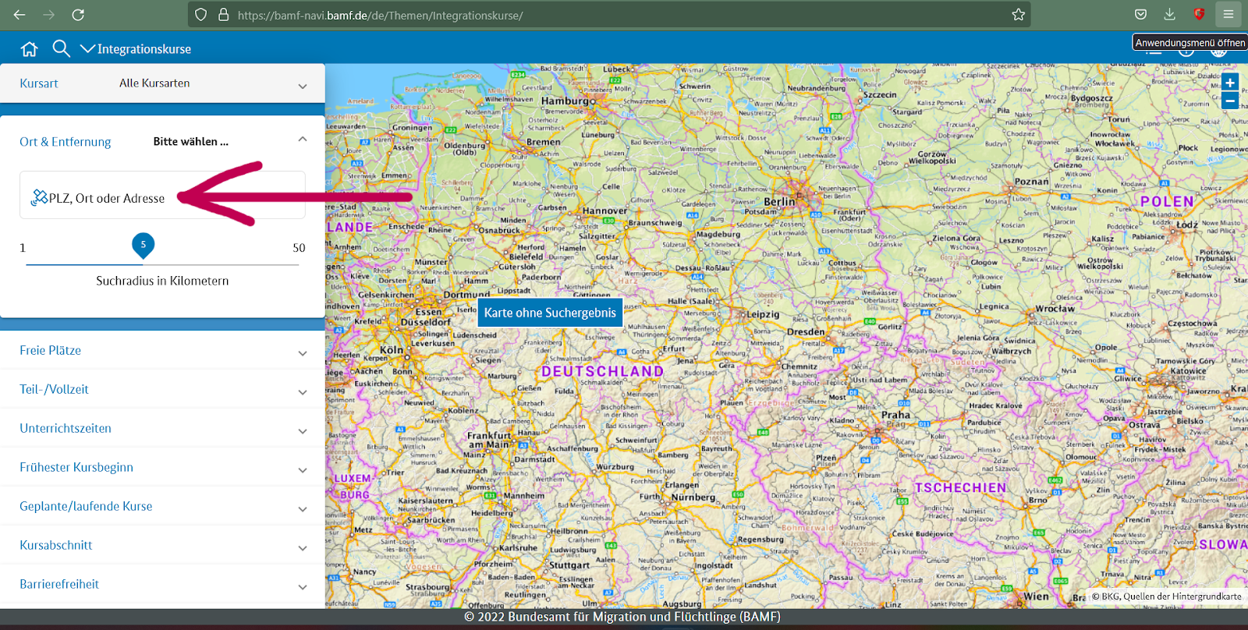Zoom out on the map
The image size is (1248, 630).
point(1230,101)
